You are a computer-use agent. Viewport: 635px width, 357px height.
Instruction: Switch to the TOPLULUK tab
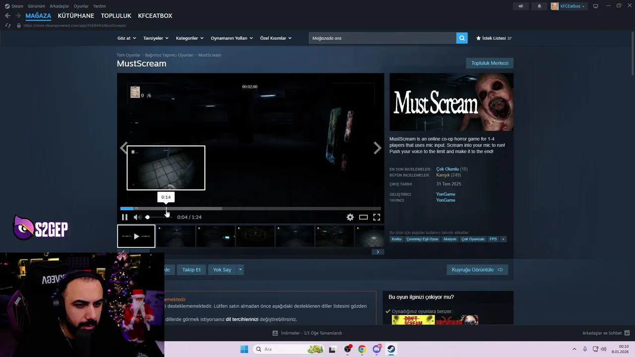point(116,16)
